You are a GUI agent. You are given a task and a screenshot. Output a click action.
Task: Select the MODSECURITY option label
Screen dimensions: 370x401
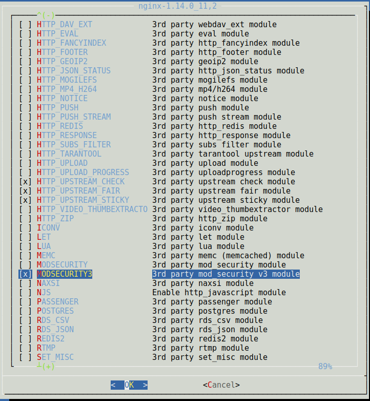(x=62, y=265)
